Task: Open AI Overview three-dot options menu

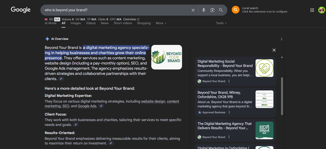Action: (282, 39)
